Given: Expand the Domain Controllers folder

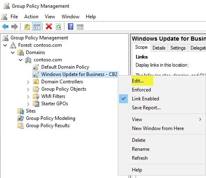Looking at the screenshot, I should [28, 82].
